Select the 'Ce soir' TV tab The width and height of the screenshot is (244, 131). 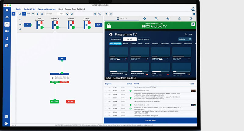coord(130,39)
